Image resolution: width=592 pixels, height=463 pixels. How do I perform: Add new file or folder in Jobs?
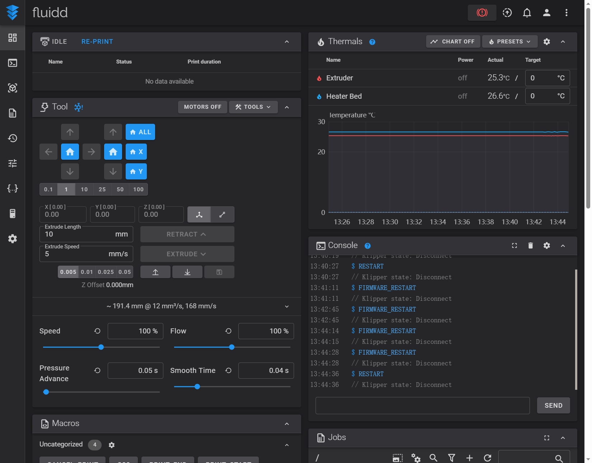pyautogui.click(x=469, y=458)
